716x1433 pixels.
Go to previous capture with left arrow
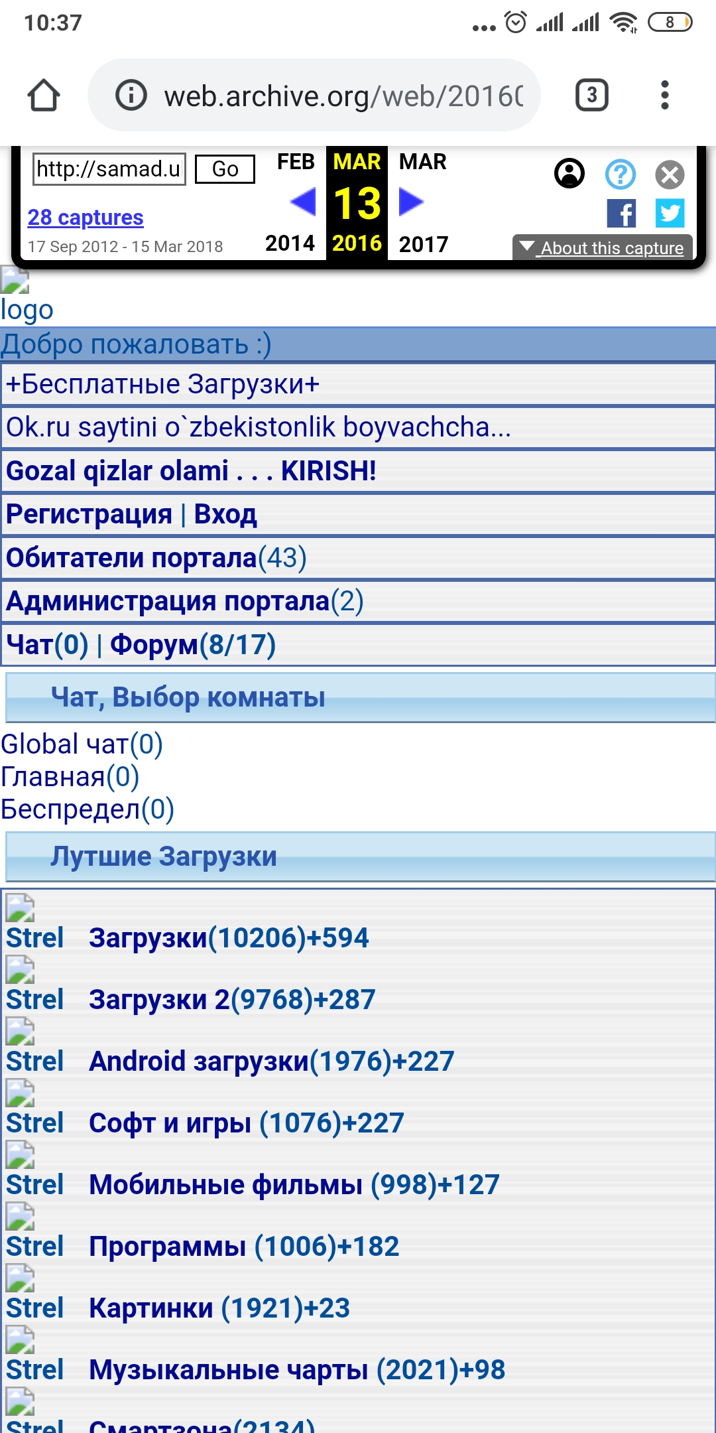tap(303, 202)
